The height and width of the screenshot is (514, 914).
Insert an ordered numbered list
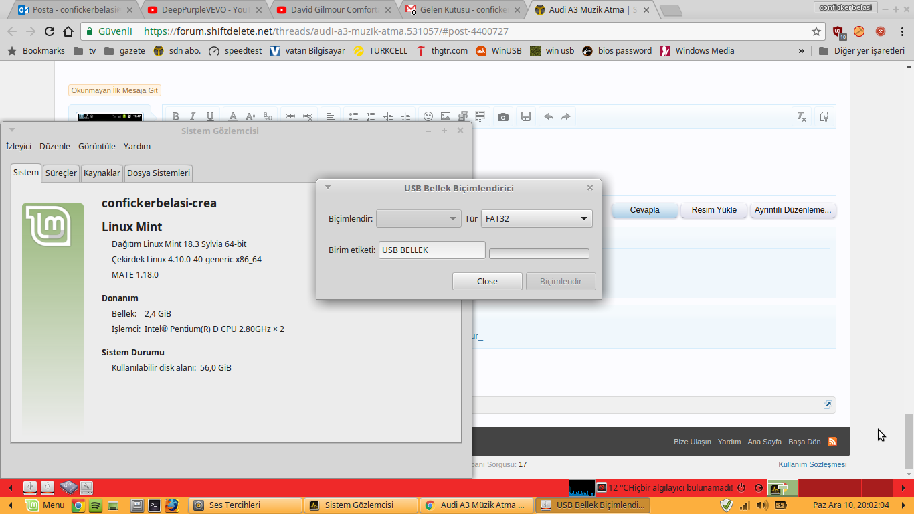(371, 116)
